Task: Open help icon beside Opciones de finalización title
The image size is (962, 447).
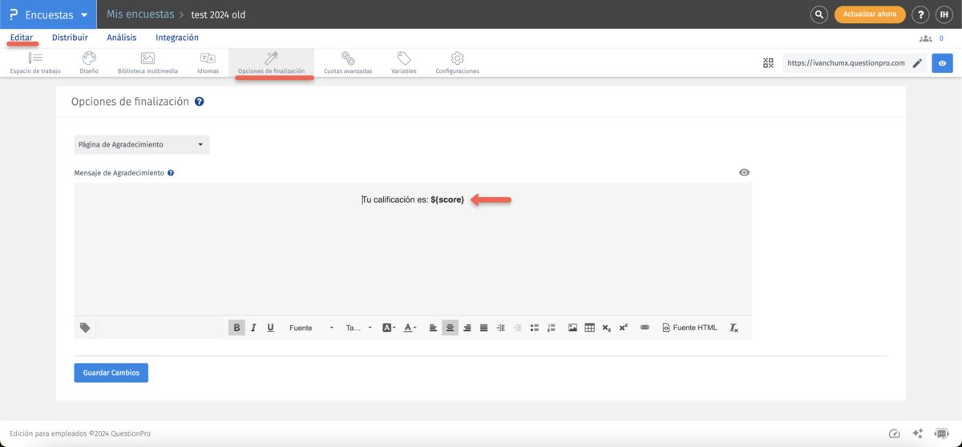Action: (199, 102)
